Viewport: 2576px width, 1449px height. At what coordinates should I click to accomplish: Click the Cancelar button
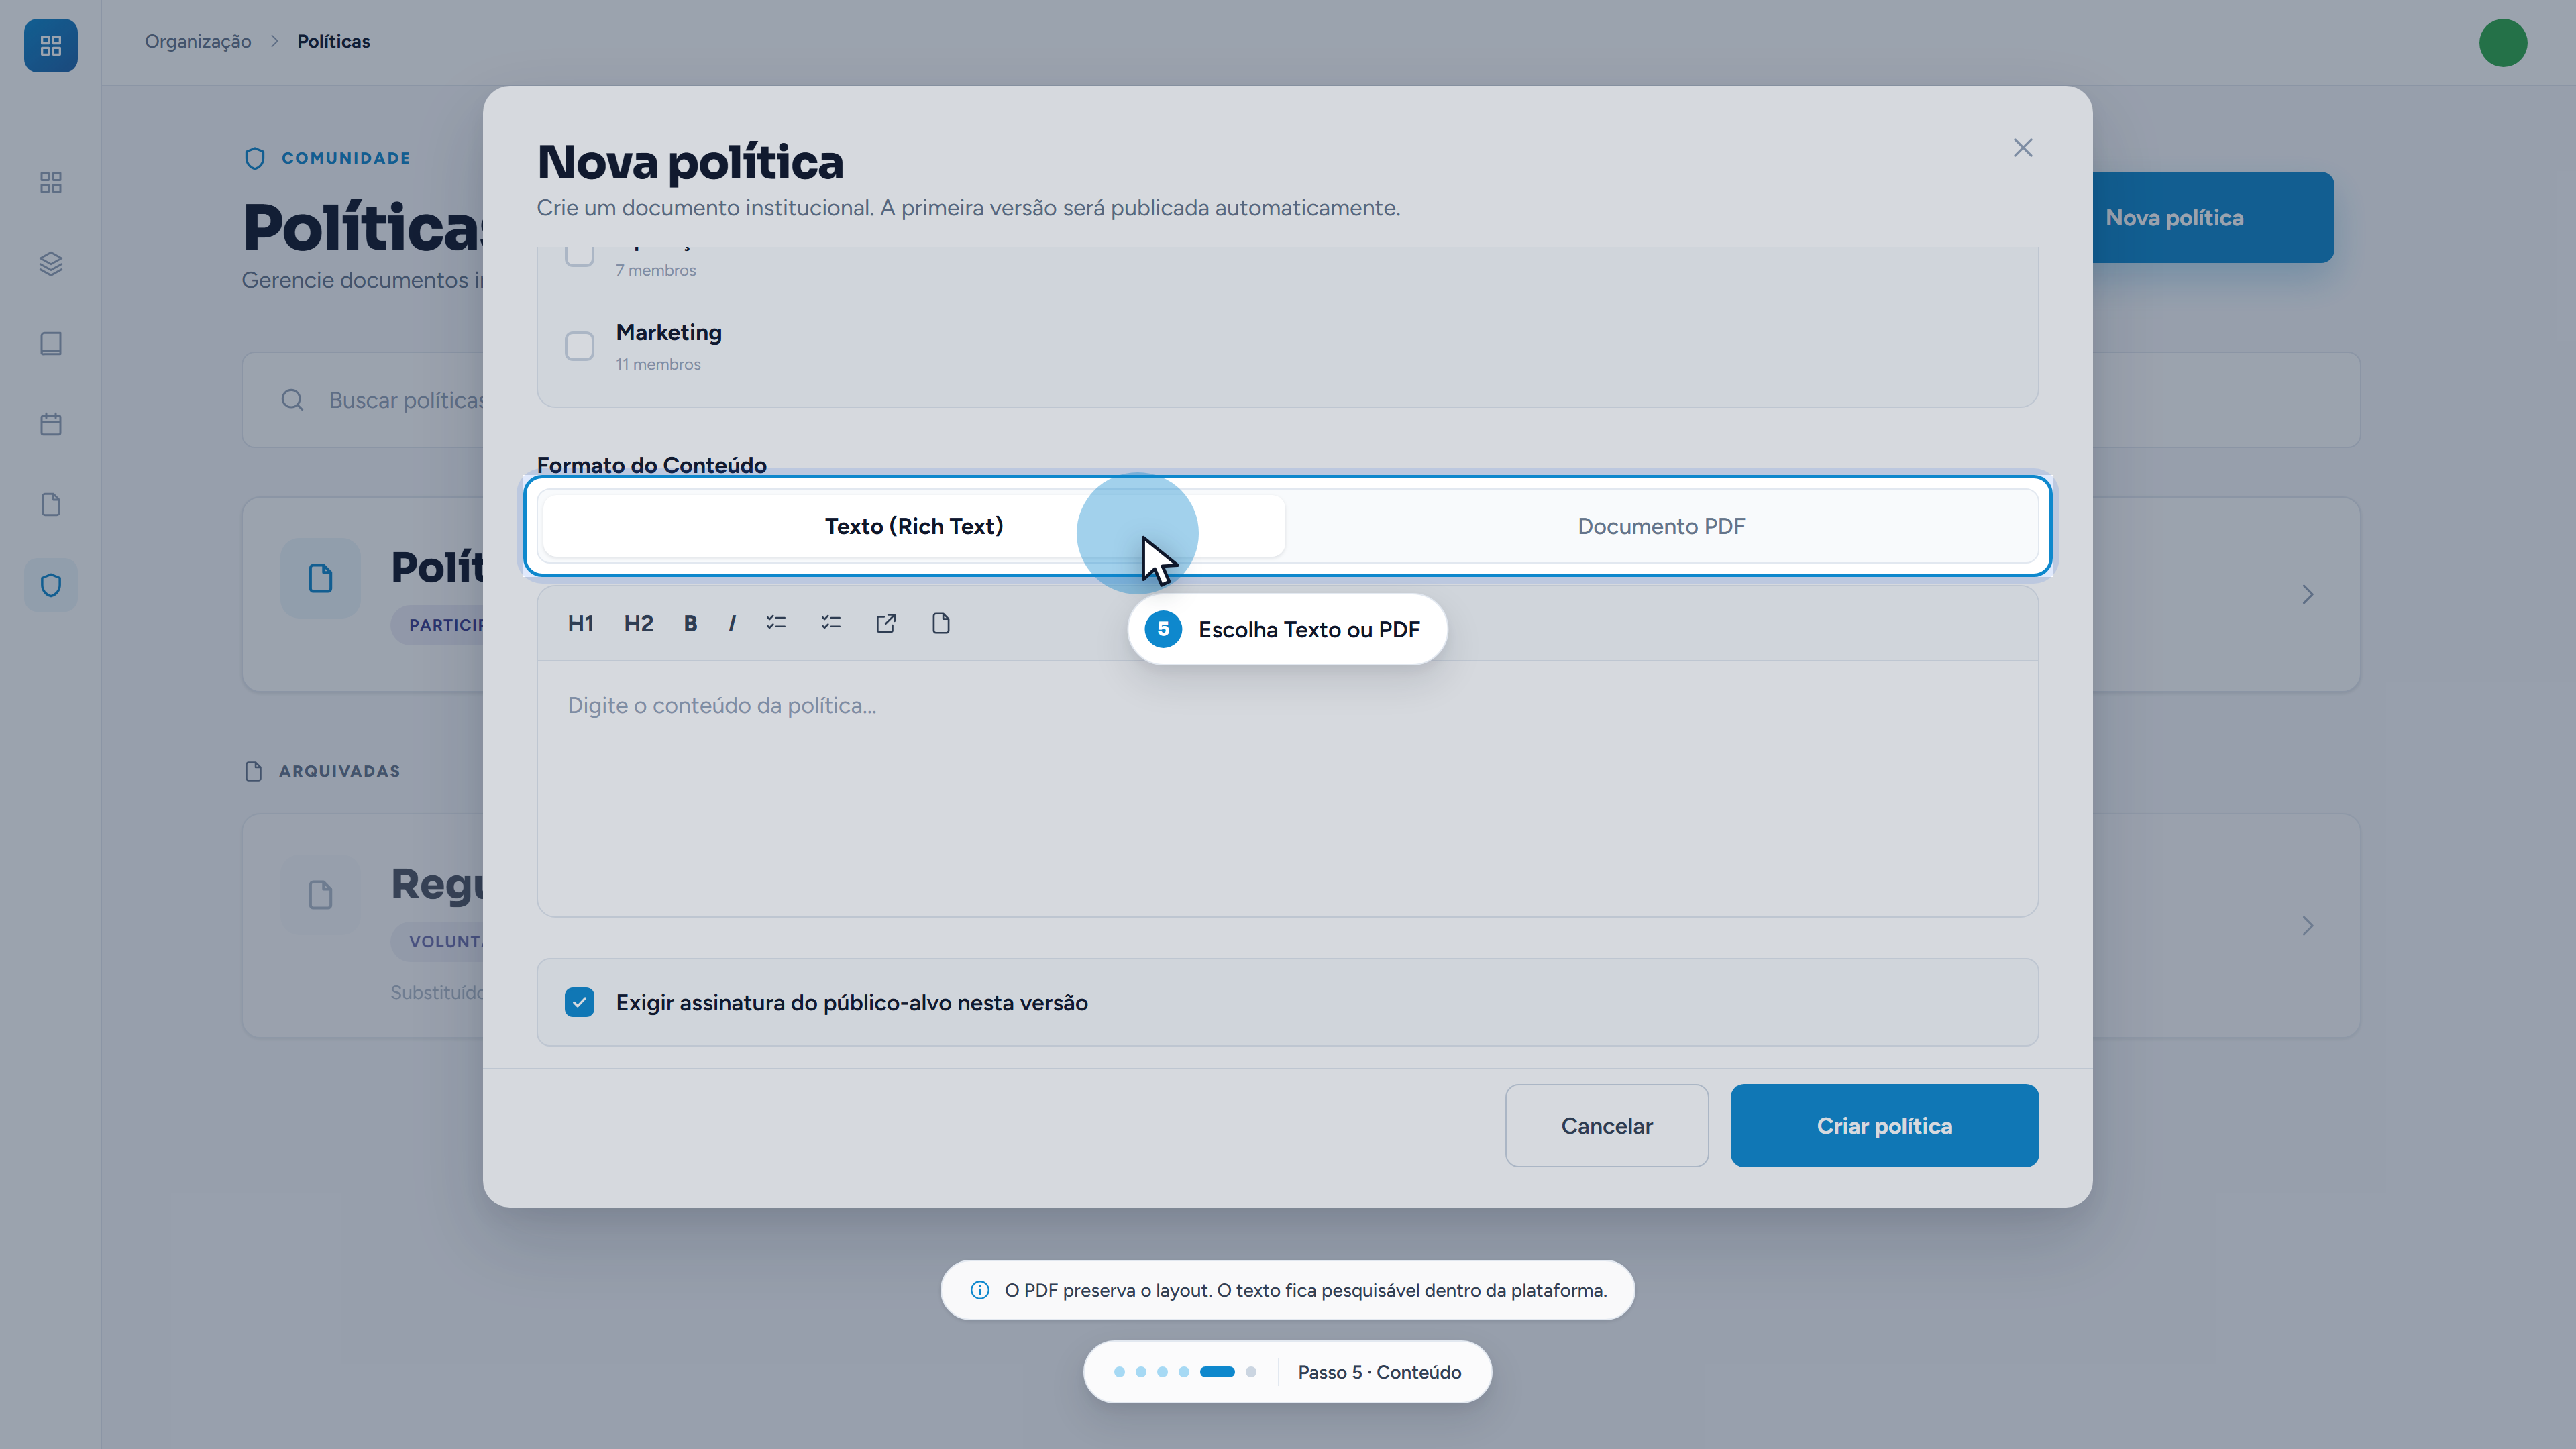pyautogui.click(x=1606, y=1126)
